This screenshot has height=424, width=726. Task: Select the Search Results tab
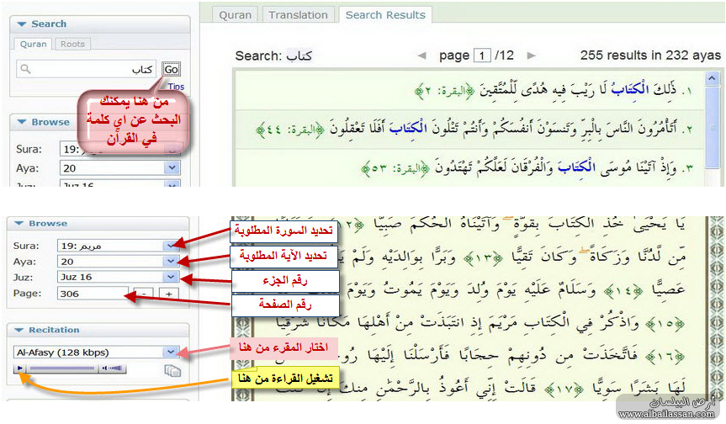click(x=385, y=15)
